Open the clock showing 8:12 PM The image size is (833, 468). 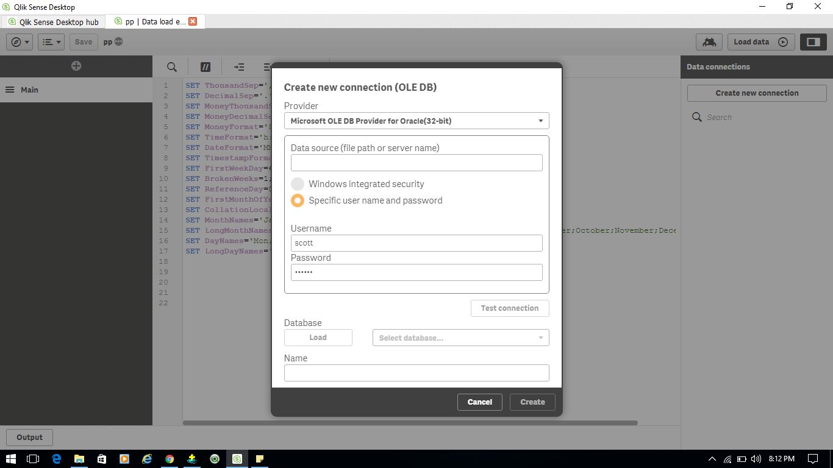pos(781,459)
